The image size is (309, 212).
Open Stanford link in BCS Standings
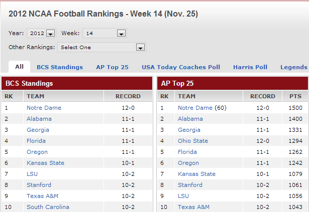(x=39, y=185)
